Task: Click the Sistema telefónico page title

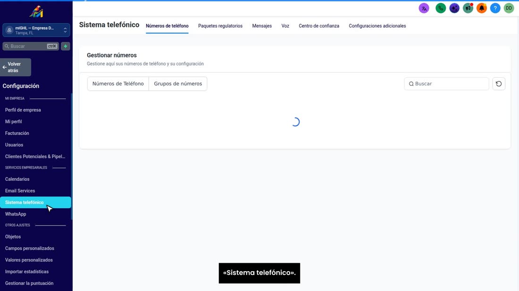Action: [x=109, y=25]
